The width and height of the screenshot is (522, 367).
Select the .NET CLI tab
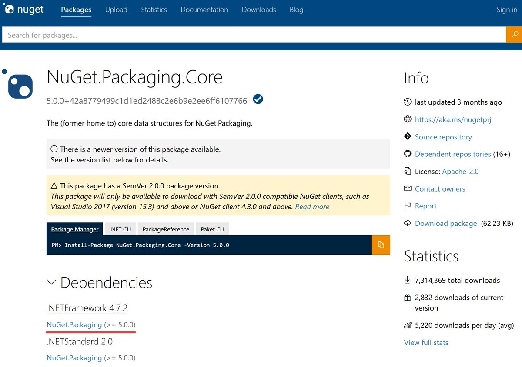click(x=120, y=229)
